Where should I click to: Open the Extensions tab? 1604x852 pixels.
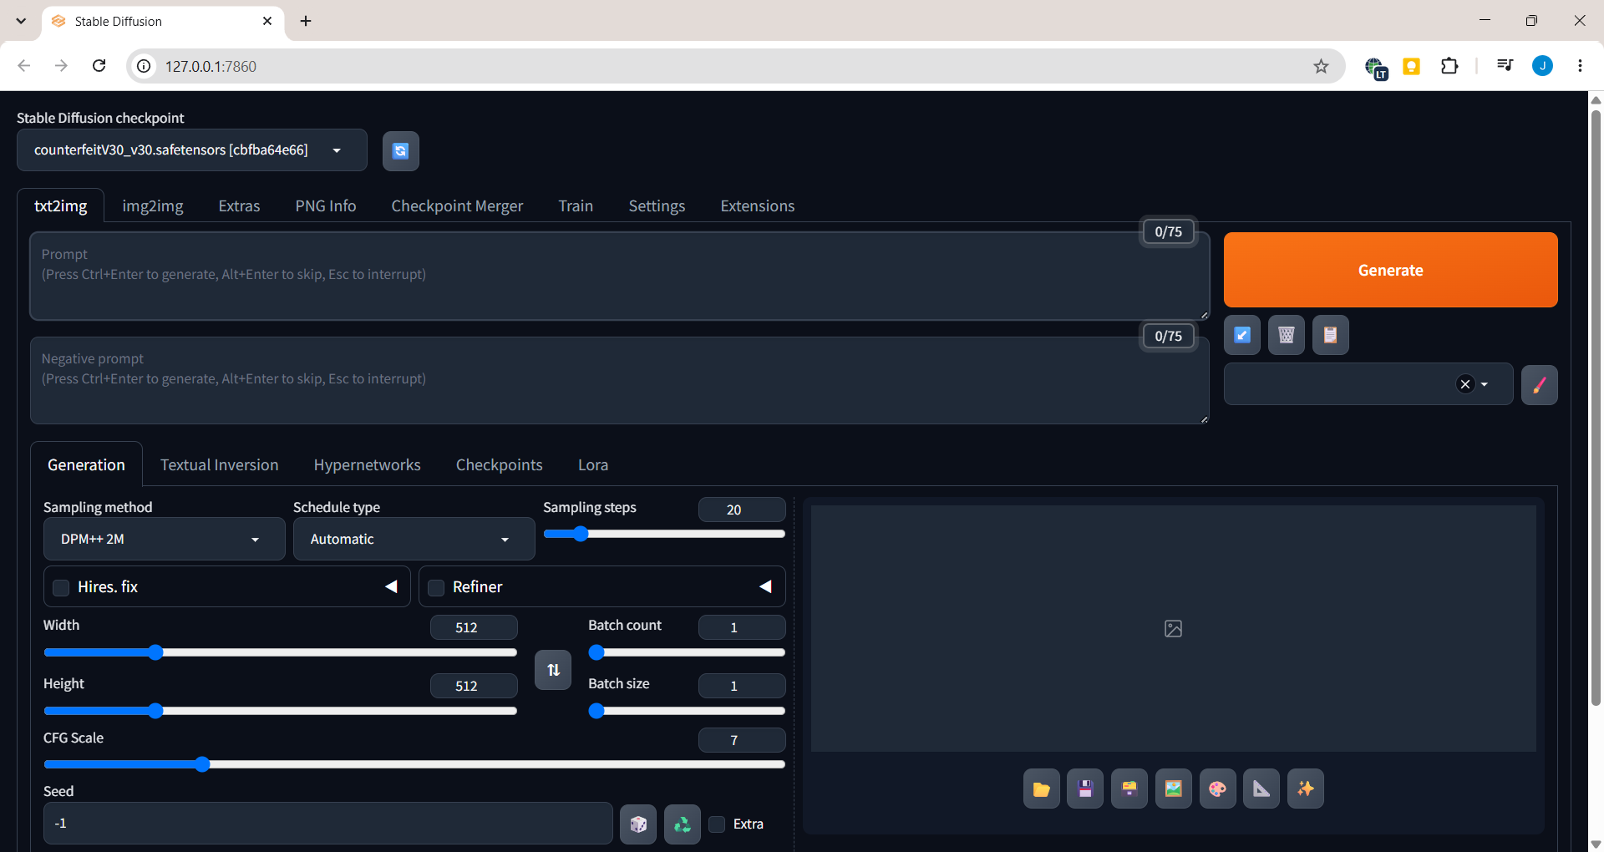coord(758,205)
